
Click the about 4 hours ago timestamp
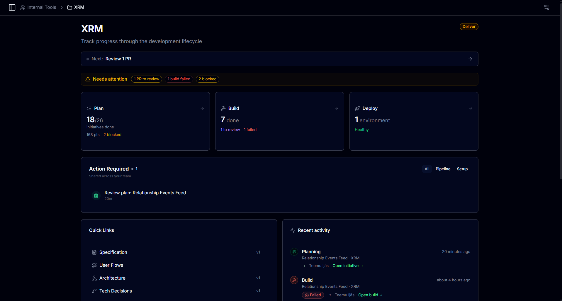pyautogui.click(x=453, y=280)
